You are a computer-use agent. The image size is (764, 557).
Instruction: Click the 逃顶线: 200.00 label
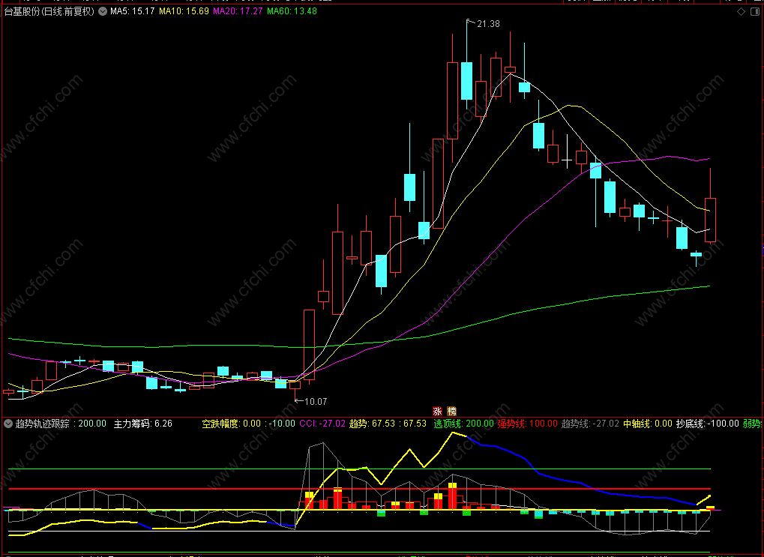tap(464, 424)
